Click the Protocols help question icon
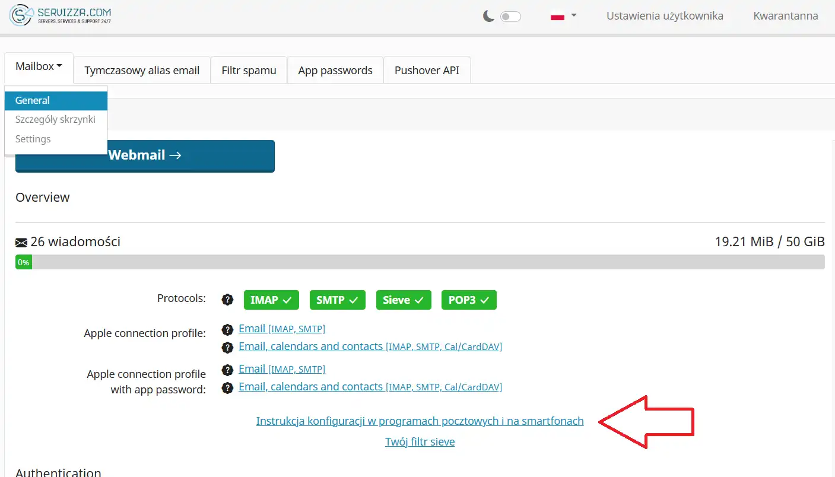This screenshot has height=477, width=835. 227,300
